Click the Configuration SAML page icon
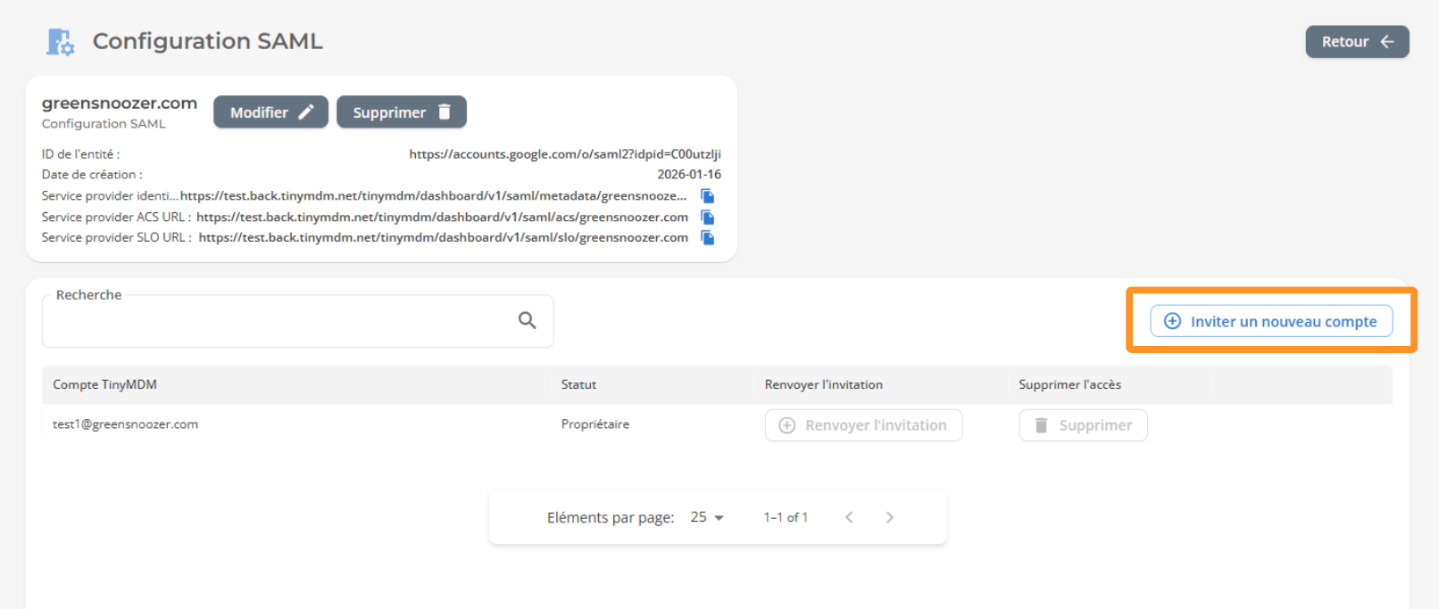 (x=60, y=42)
